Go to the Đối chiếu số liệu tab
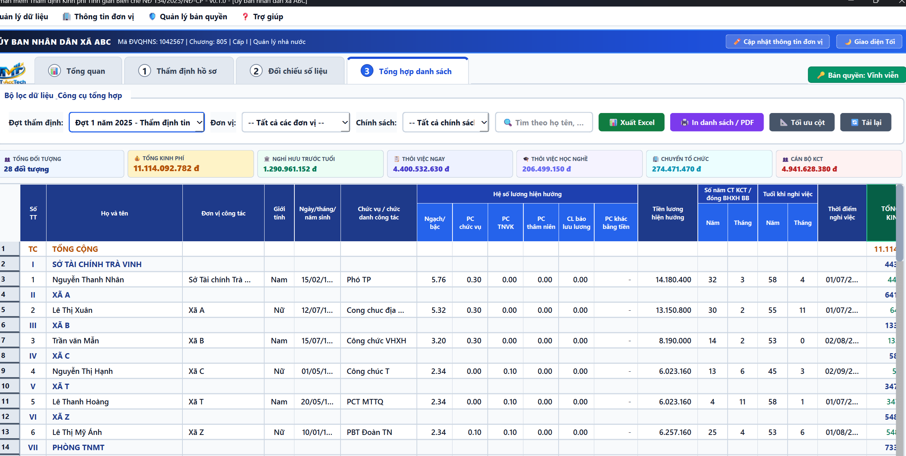Screen dimensions: 906x456 pyautogui.click(x=290, y=71)
